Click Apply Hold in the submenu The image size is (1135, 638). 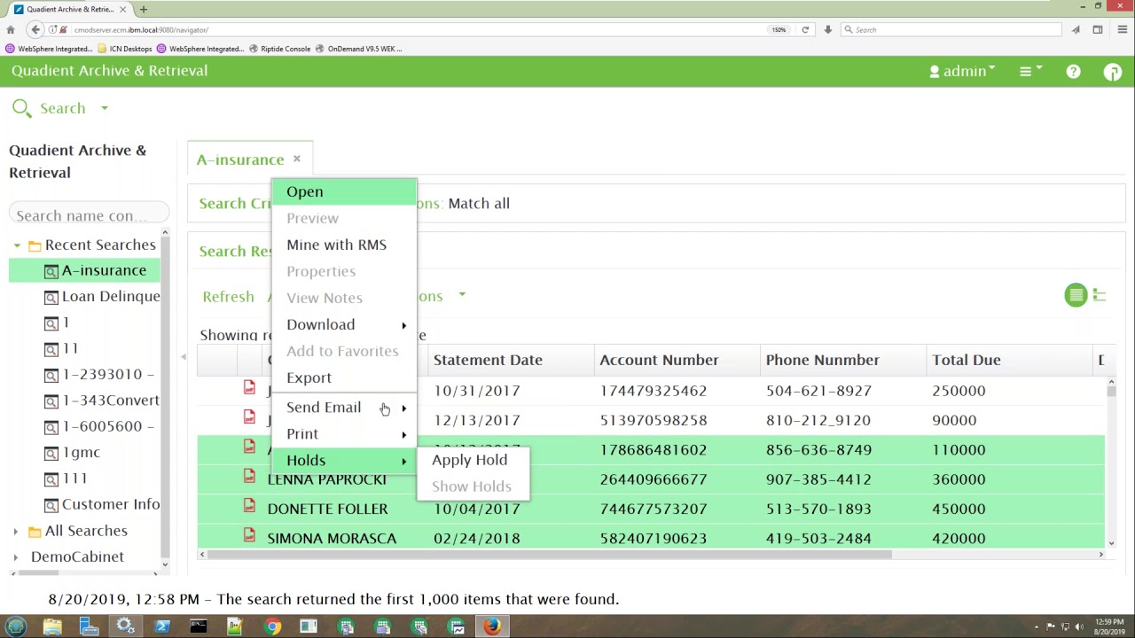[x=474, y=460]
